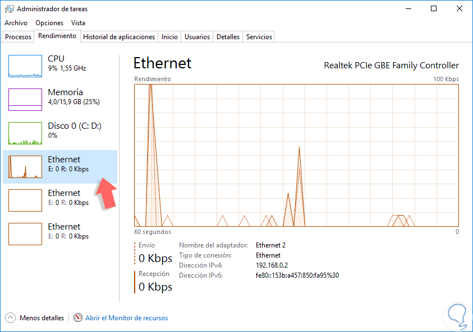Open the Disco 0 performance graph

25,133
